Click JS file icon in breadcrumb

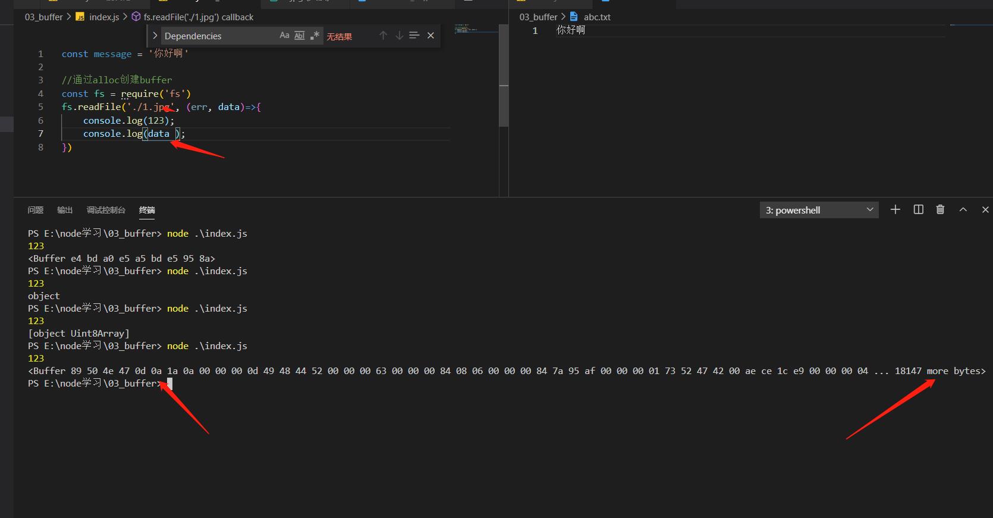(80, 17)
